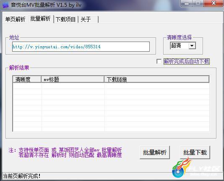Select the 批量解析 tab
Screen dimensions: 224x181
(40, 19)
